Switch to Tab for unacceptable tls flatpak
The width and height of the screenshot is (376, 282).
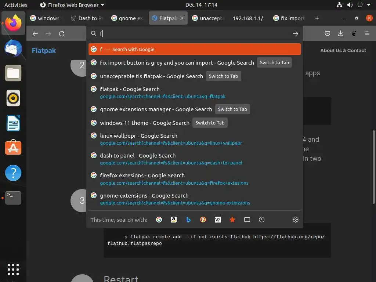coord(223,76)
